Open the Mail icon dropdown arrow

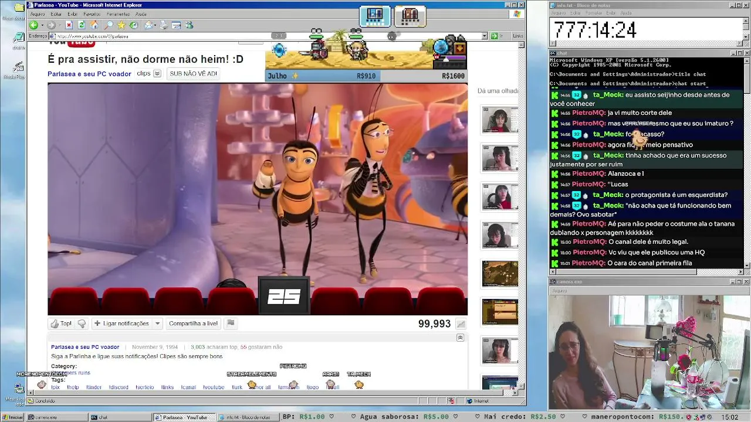[155, 25]
